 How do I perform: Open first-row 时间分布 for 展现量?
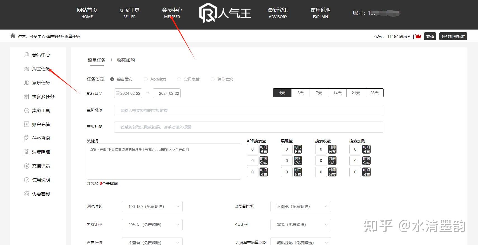[x=298, y=149]
